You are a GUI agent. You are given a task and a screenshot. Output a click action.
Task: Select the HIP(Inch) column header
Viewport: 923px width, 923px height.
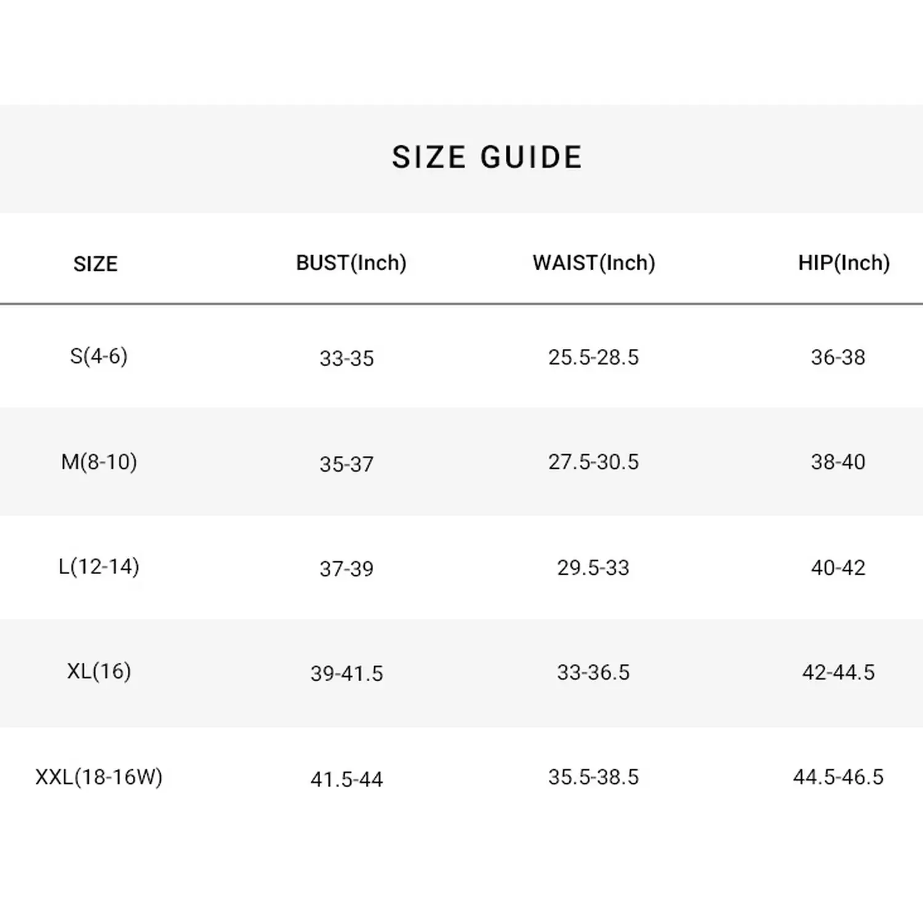[x=844, y=263]
